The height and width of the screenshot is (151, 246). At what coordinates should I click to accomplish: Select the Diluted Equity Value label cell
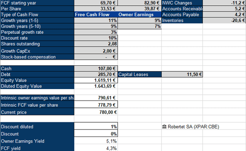click(37, 86)
